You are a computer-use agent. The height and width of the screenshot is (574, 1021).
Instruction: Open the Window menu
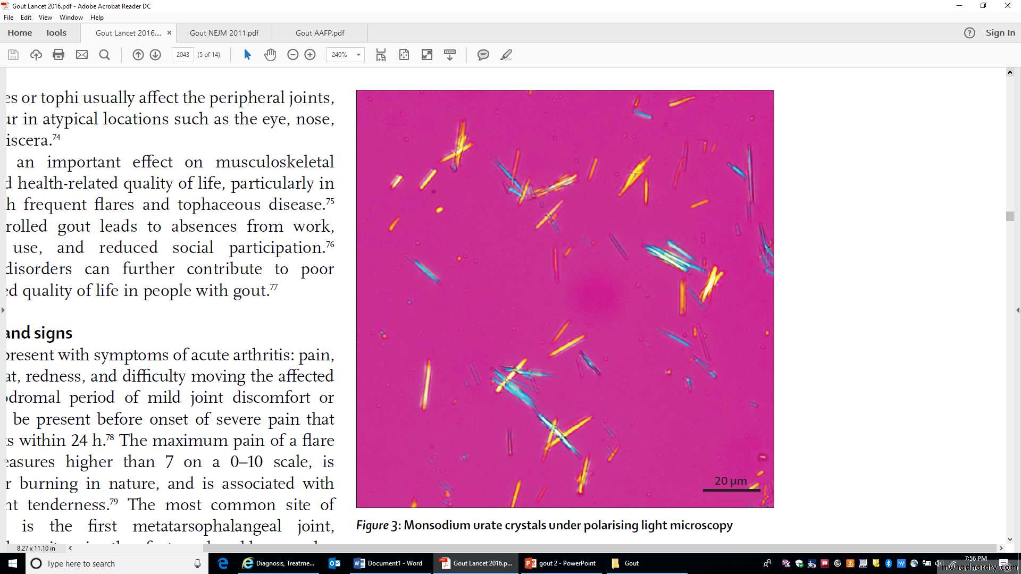[x=71, y=18]
